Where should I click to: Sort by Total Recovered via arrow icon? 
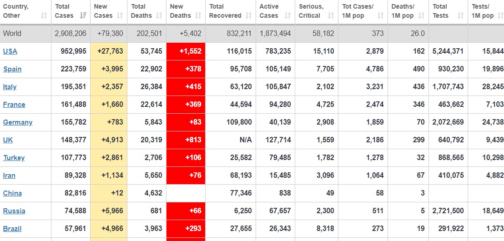click(x=248, y=15)
